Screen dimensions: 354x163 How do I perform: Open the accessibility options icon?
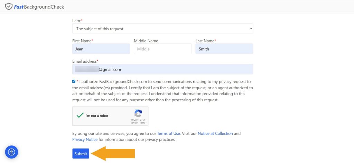click(x=11, y=152)
